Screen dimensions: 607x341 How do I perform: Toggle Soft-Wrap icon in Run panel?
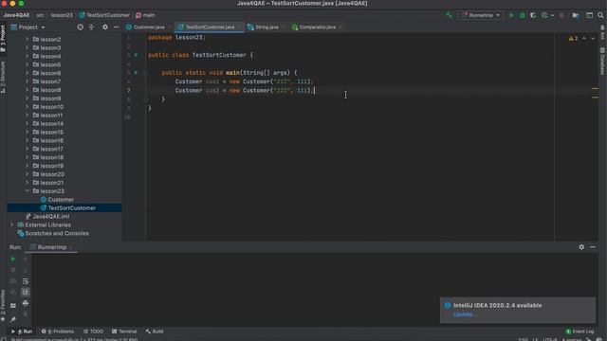coord(26,281)
